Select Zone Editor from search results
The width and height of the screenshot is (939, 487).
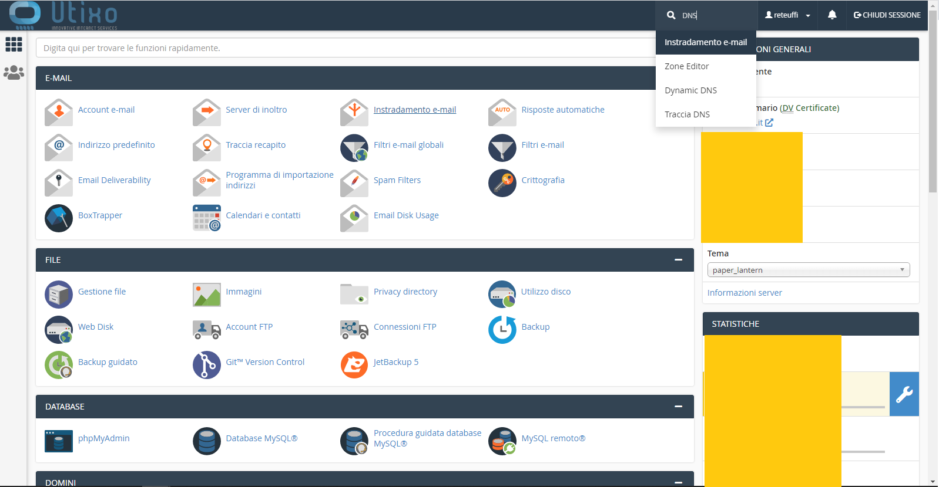[687, 66]
